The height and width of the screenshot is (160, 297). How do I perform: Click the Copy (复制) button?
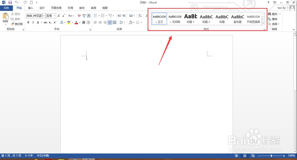click(x=15, y=19)
